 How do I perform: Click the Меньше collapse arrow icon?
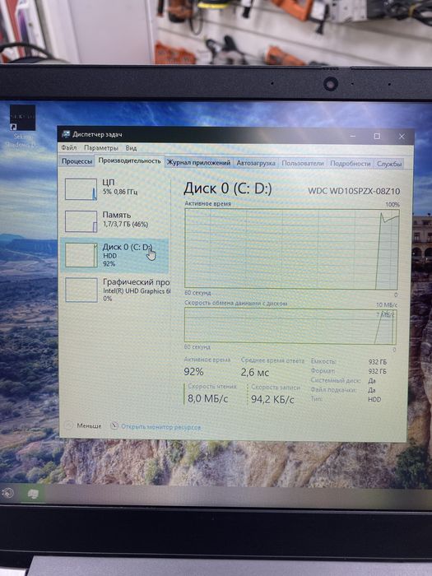pyautogui.click(x=68, y=425)
